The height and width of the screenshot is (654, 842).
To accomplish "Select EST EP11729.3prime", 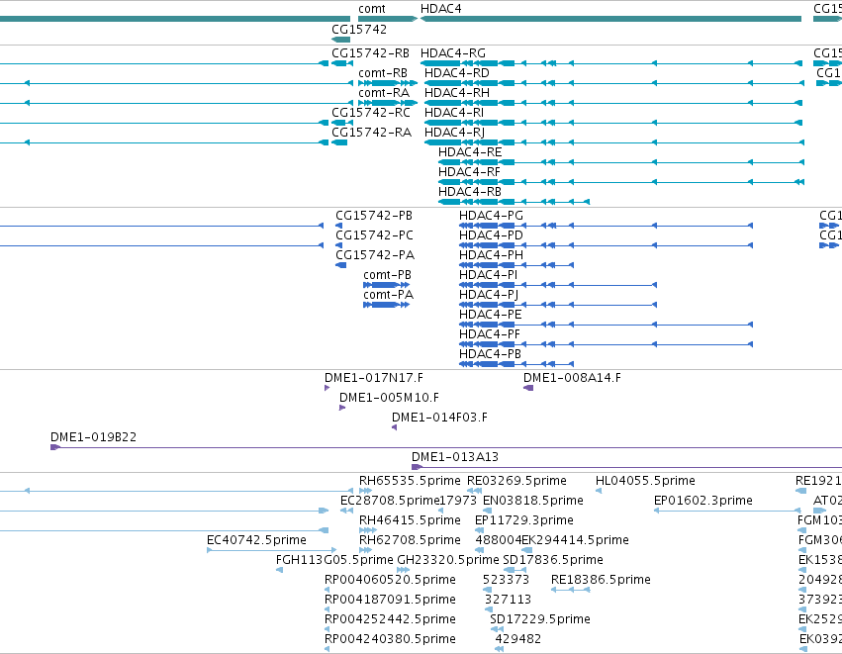I will pyautogui.click(x=524, y=520).
